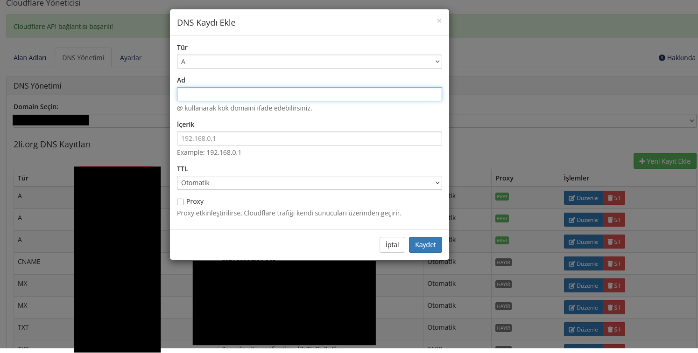
Task: Switch to the Alan Adları tab
Action: (x=30, y=57)
